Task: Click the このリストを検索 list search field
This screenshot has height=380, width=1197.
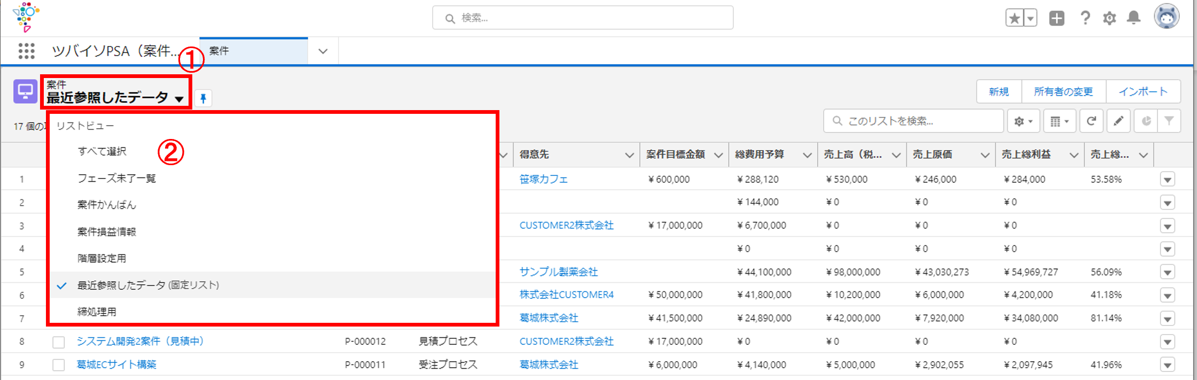Action: 913,121
